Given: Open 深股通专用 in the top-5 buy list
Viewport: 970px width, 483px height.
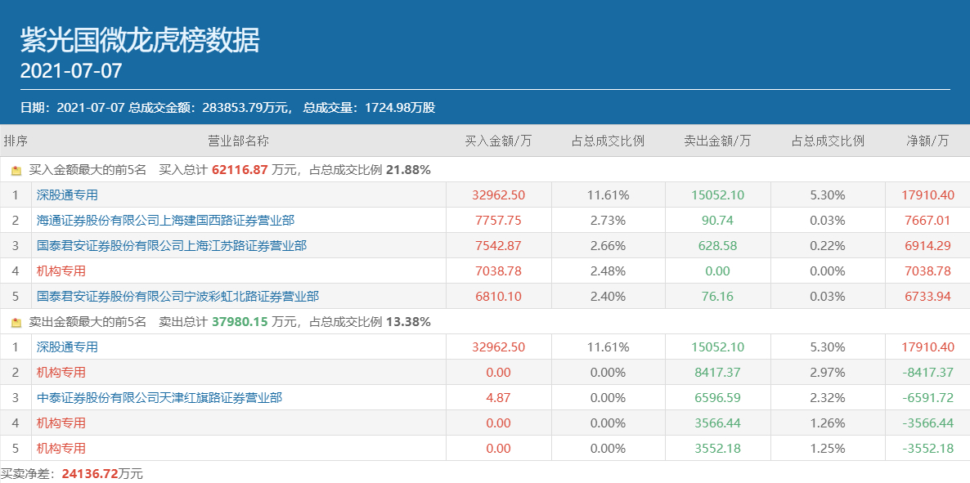Looking at the screenshot, I should (x=67, y=195).
